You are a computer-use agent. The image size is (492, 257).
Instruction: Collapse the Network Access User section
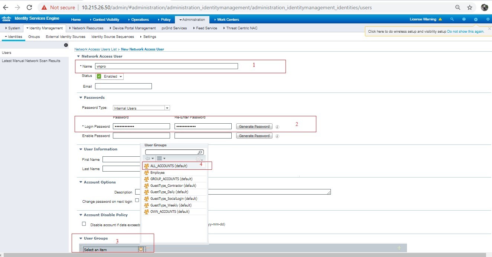(78, 56)
